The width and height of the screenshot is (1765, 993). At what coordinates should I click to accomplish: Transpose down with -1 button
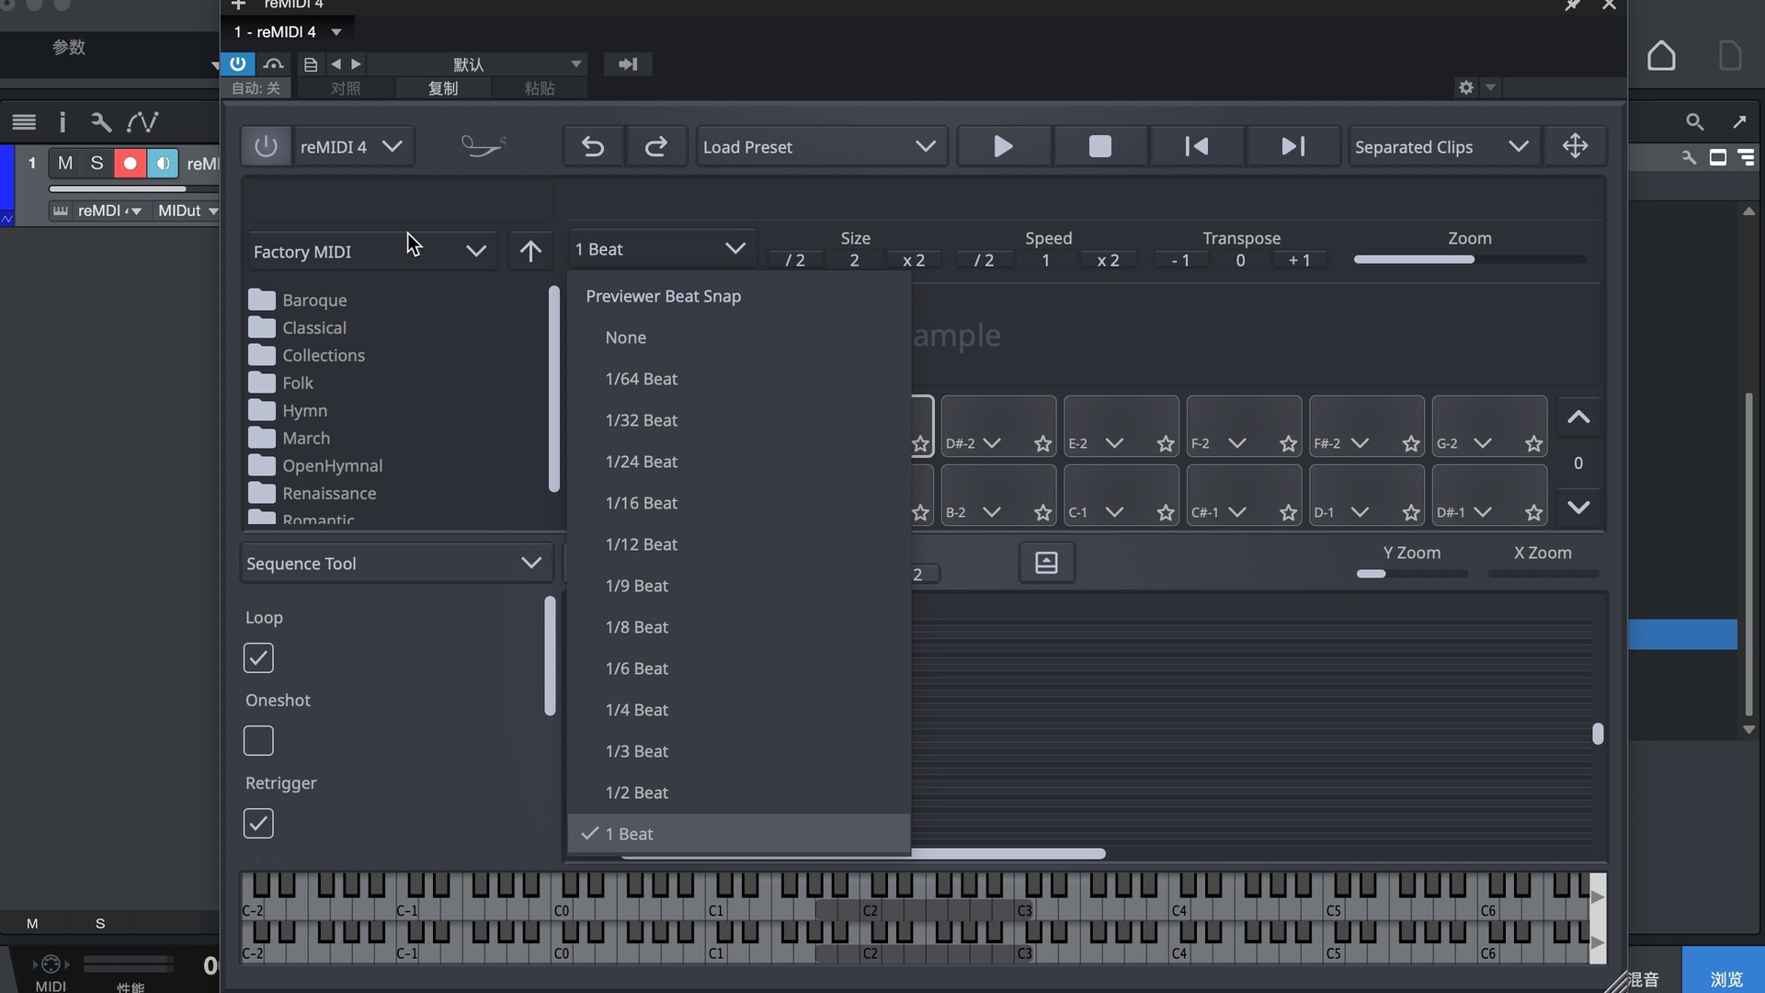pyautogui.click(x=1180, y=260)
